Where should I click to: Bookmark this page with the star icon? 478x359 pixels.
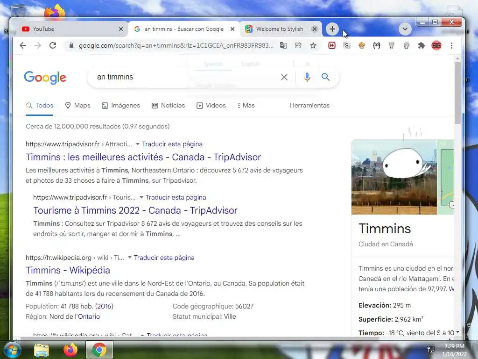tap(313, 45)
